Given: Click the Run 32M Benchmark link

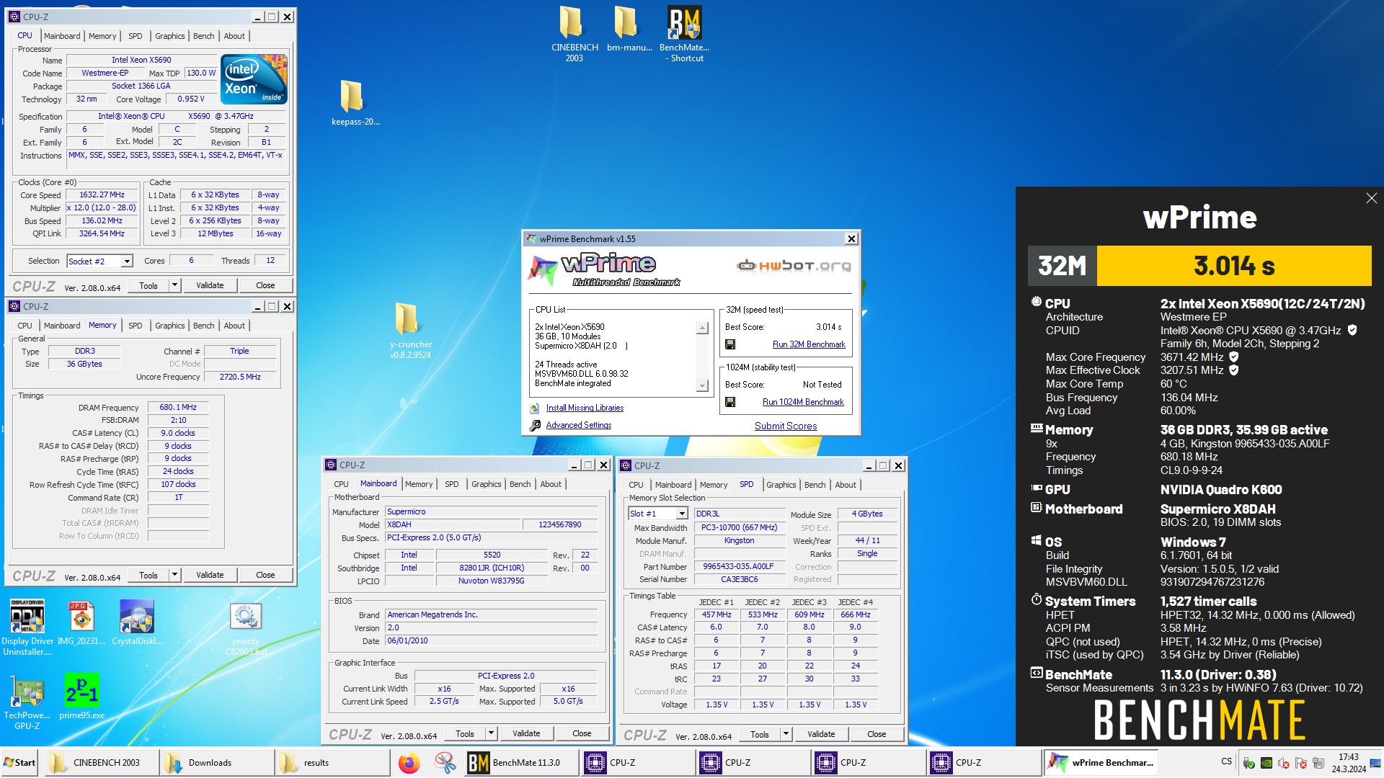Looking at the screenshot, I should (x=809, y=344).
